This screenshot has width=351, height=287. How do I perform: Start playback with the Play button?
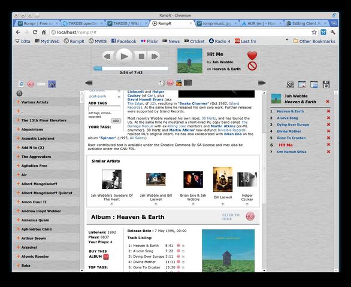coord(124,56)
